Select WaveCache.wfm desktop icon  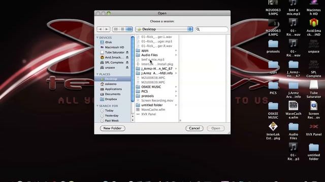294,110
